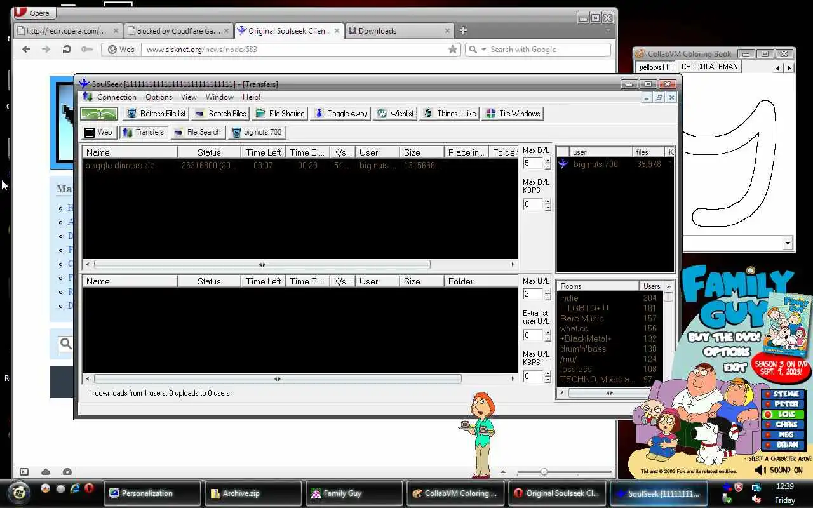Increase Max D/L stepper value

coord(548,161)
